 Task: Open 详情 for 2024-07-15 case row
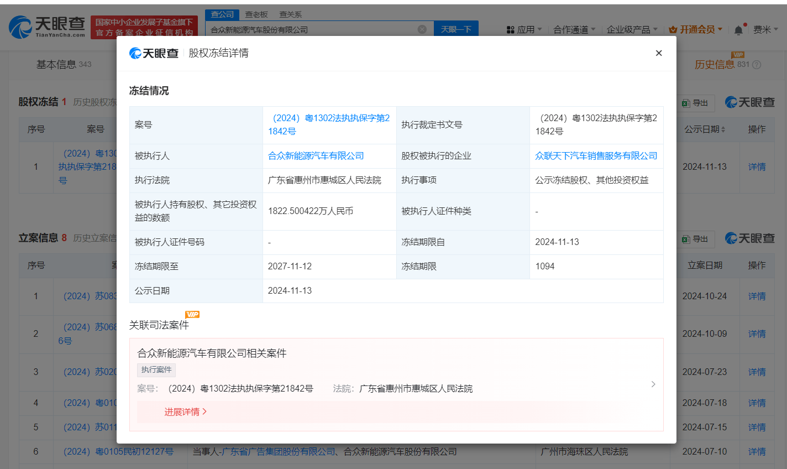[757, 428]
